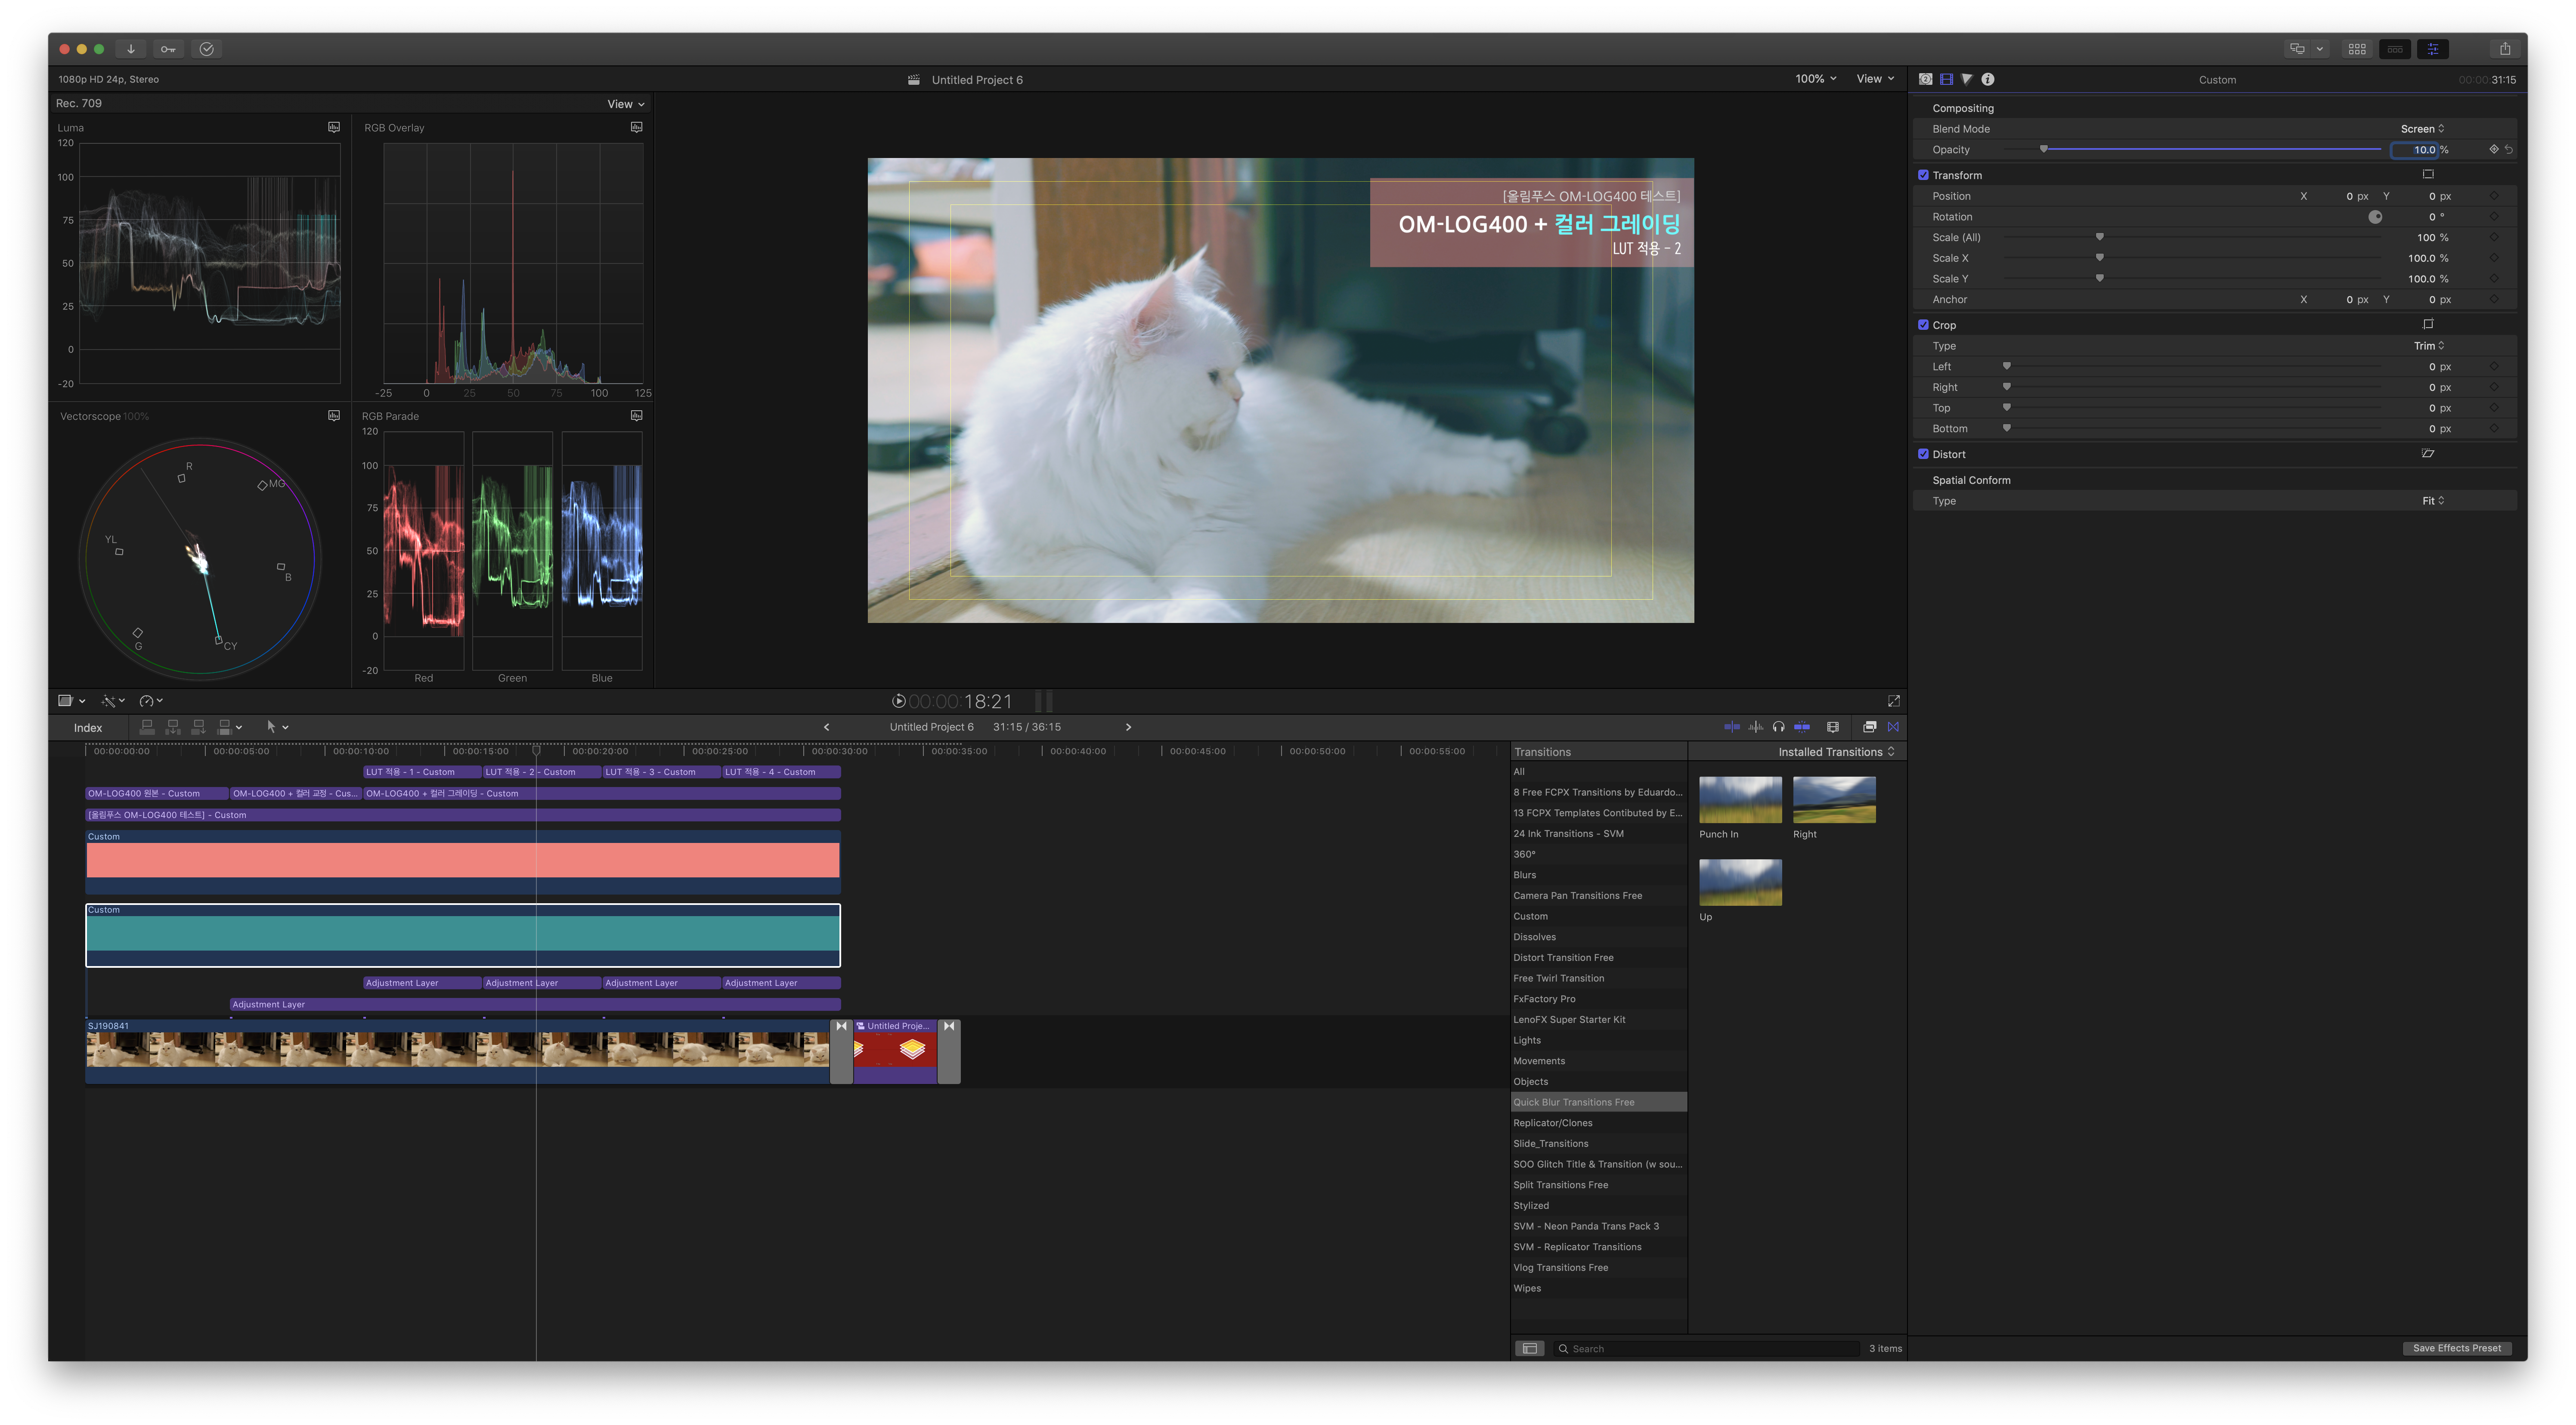This screenshot has height=1425, width=2576.
Task: Open the info inspector icon
Action: point(1988,79)
